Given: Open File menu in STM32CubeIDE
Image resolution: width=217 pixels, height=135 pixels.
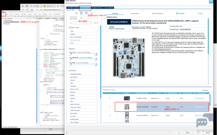Looking at the screenshot, I should click(3, 14).
